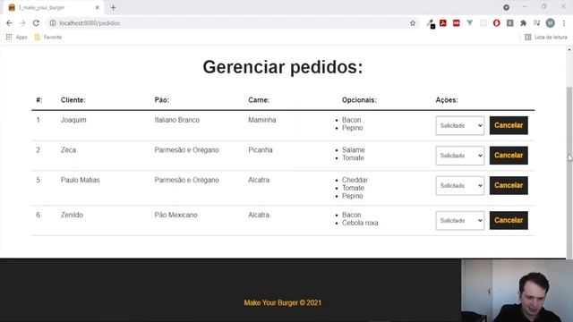Click Salame optional item
This screenshot has height=322, width=573.
(x=354, y=149)
